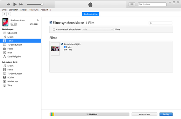This screenshot has width=181, height=119.
Task: Toggle Filme synchronisieren checkbox
Action: pyautogui.click(x=51, y=23)
